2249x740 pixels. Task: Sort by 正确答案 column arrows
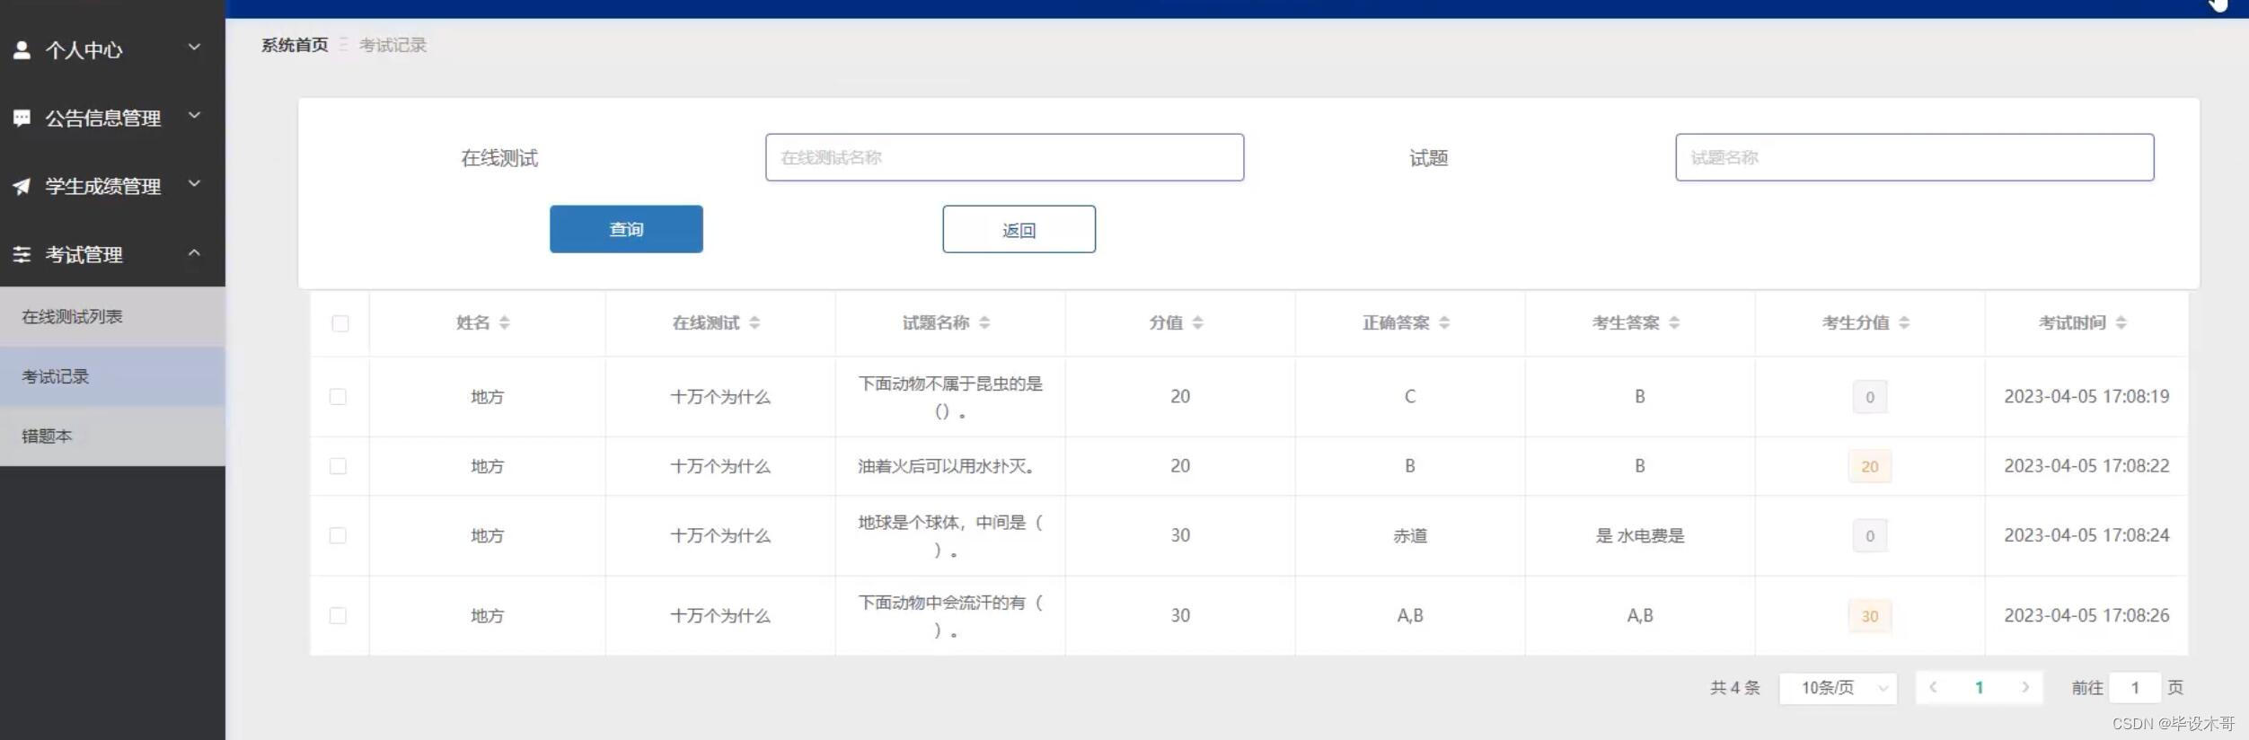click(1444, 323)
